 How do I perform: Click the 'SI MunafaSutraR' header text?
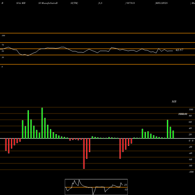pyautogui.click(x=48, y=3)
